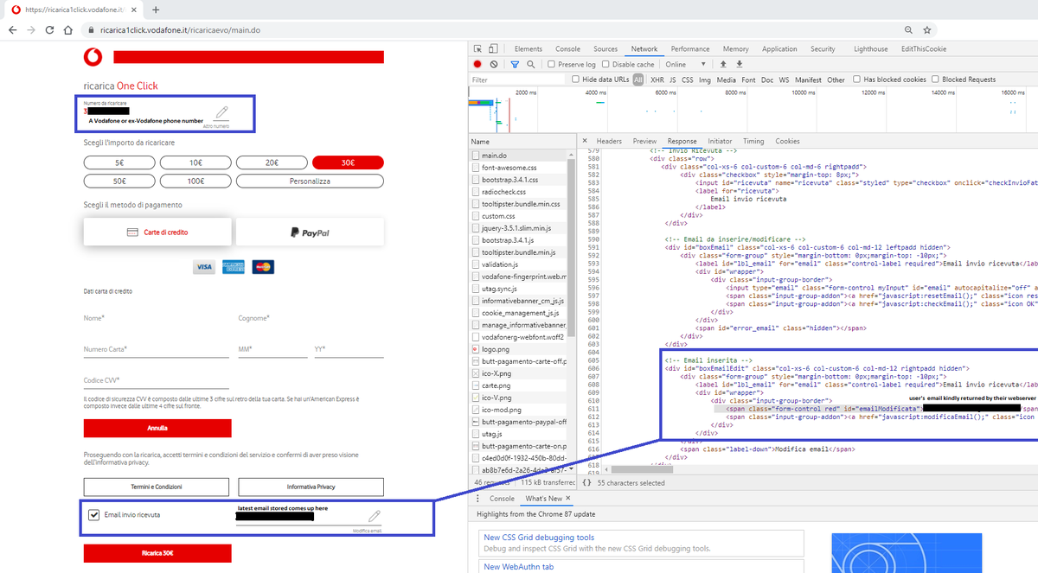Enable Preserve log checkbox

(551, 64)
